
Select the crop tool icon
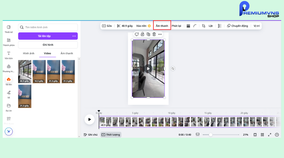click(204, 26)
